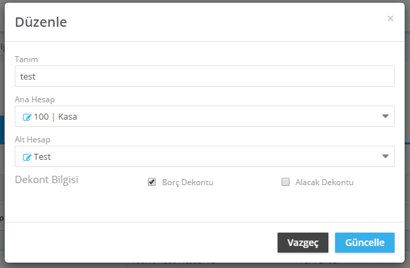Click the Alt Hesap field label
The height and width of the screenshot is (268, 410).
pyautogui.click(x=32, y=140)
